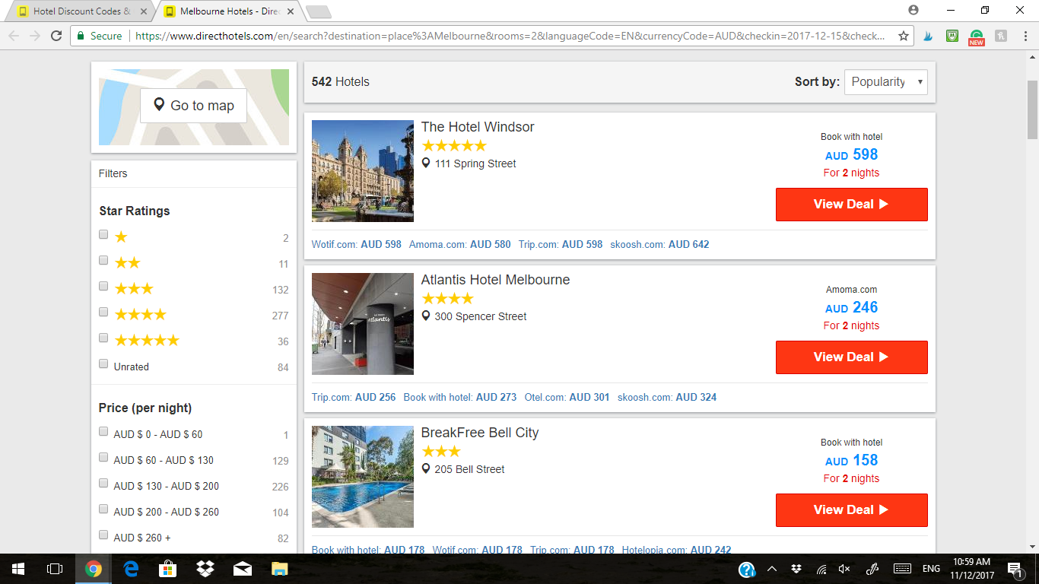Click the browser back arrow

pyautogui.click(x=14, y=36)
